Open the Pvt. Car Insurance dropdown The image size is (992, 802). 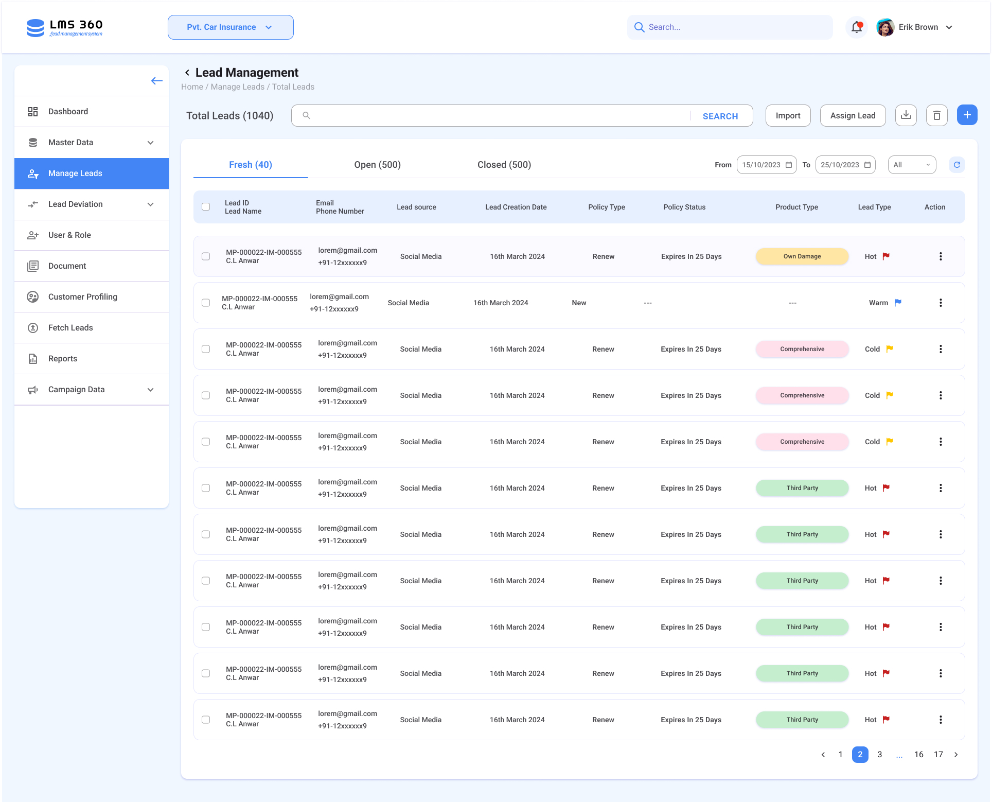click(231, 27)
